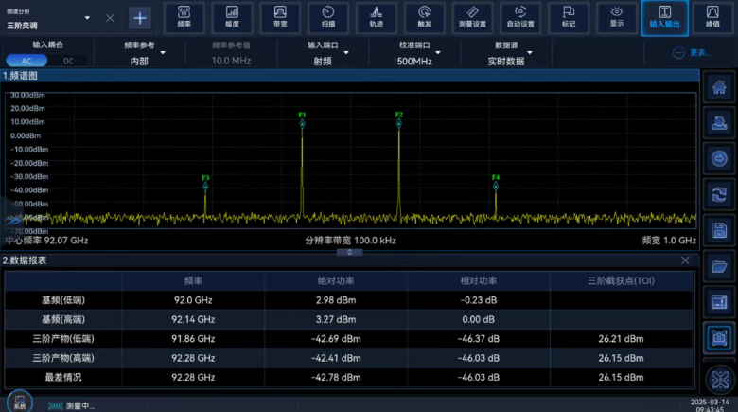This screenshot has width=738, height=412.
Task: Toggle the 显示 (Display) eye icon
Action: pos(616,17)
